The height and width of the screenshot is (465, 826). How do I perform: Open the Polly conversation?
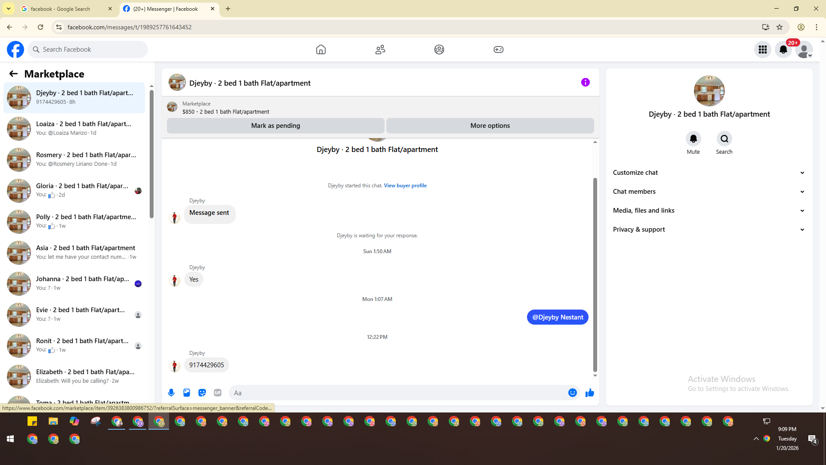74,222
